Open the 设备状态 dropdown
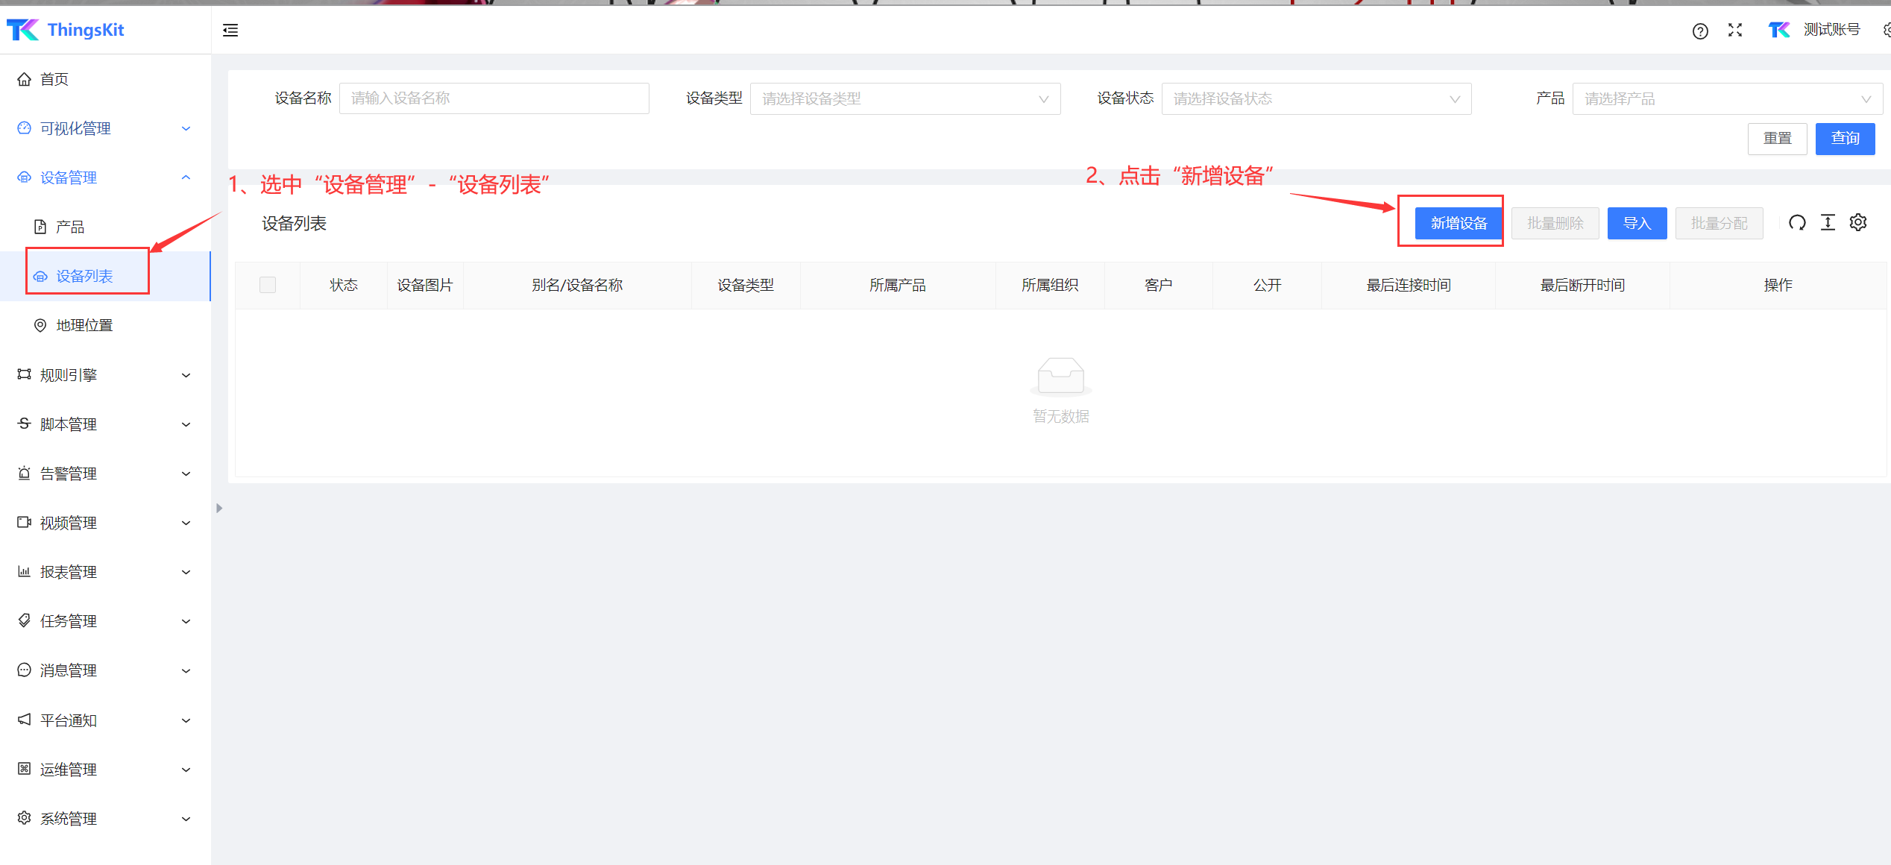Viewport: 1891px width, 865px height. pyautogui.click(x=1316, y=99)
